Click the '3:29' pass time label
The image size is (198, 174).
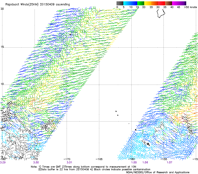click(3, 162)
